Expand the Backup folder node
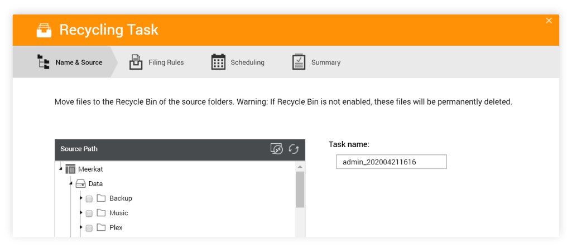 click(x=81, y=198)
